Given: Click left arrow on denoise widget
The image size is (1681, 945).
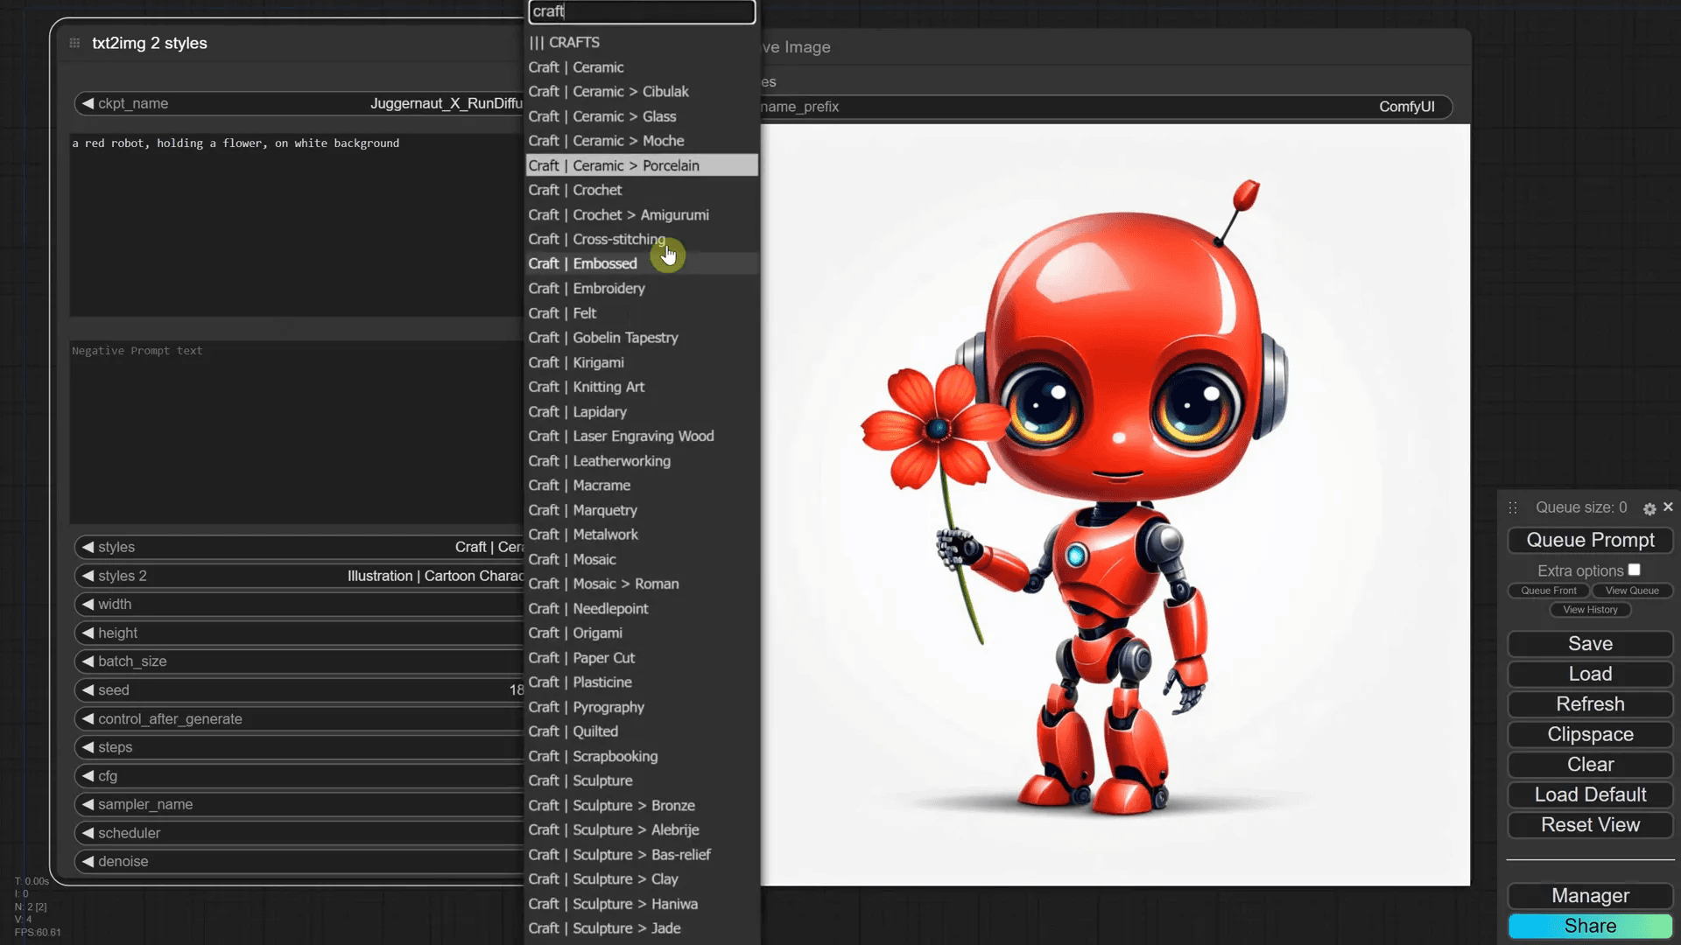Looking at the screenshot, I should (88, 861).
